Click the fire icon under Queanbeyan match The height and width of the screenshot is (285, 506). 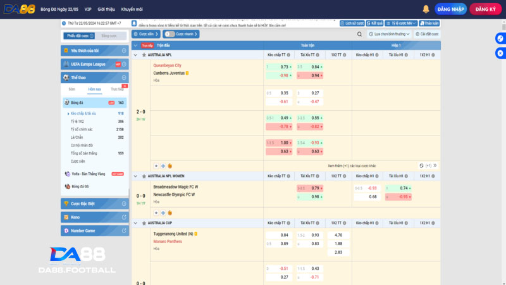coord(170,166)
